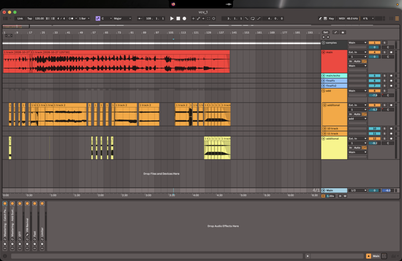
Task: Click the lock envelopes icon
Action: coord(343,32)
